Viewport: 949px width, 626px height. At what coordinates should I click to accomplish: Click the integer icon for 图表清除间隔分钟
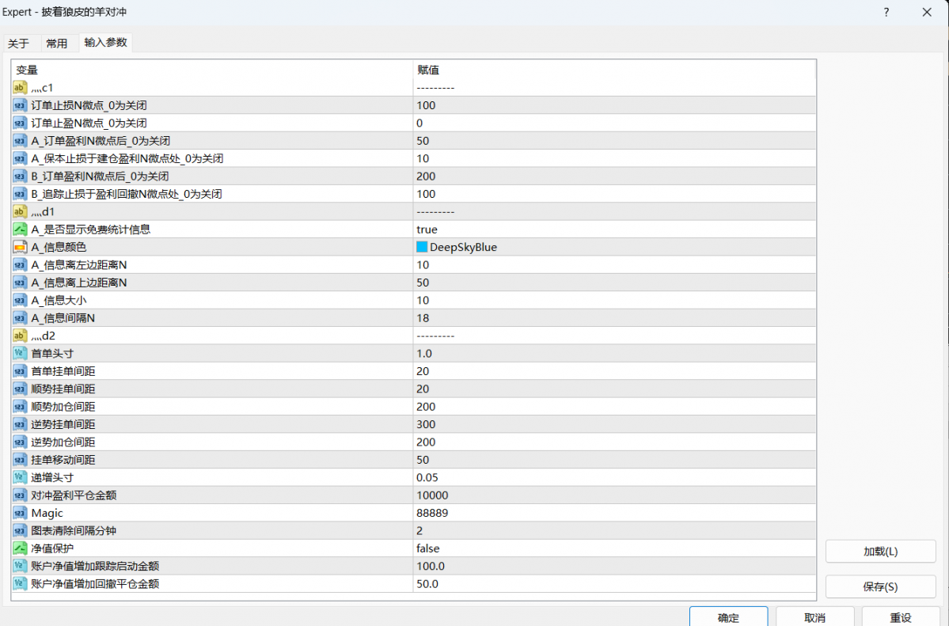[x=20, y=530]
